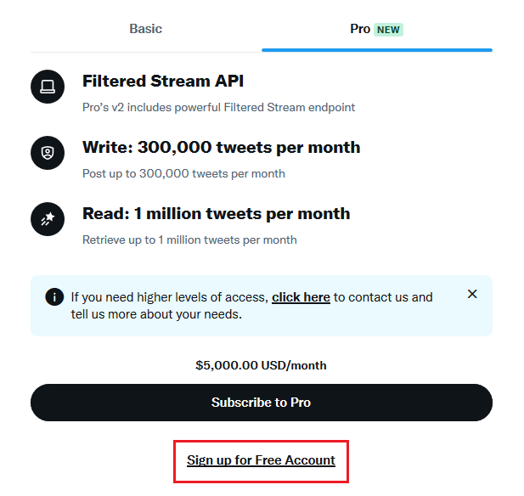Click "Retrieve up to 1 million tweets" description
The image size is (524, 496).
pyautogui.click(x=189, y=240)
